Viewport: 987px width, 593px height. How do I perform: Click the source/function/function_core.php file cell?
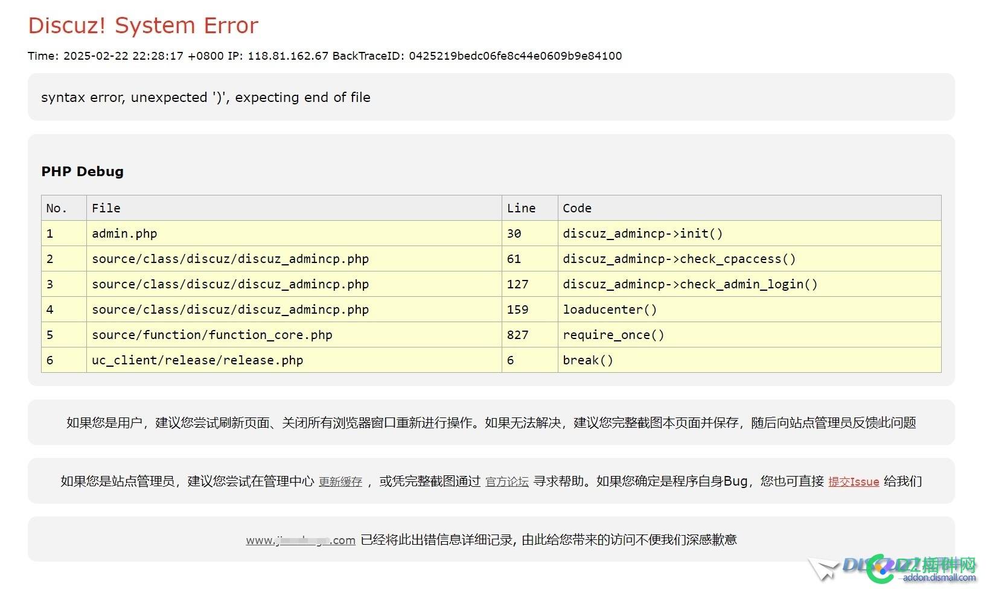(x=294, y=335)
